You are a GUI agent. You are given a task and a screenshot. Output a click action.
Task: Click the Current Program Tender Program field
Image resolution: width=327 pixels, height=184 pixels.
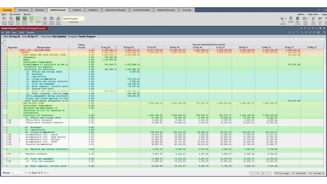[74, 18]
